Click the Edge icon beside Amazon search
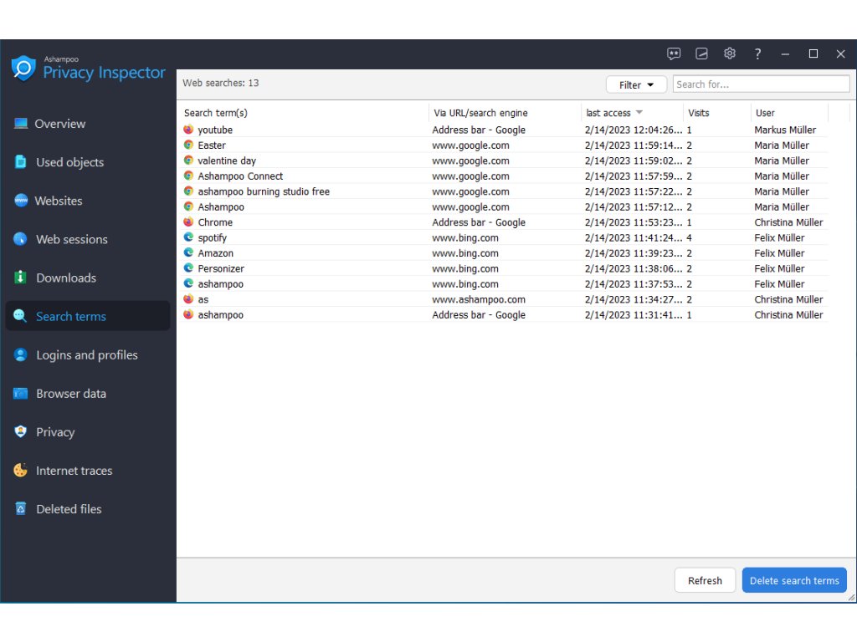Viewport: 857px width, 642px height. (188, 252)
